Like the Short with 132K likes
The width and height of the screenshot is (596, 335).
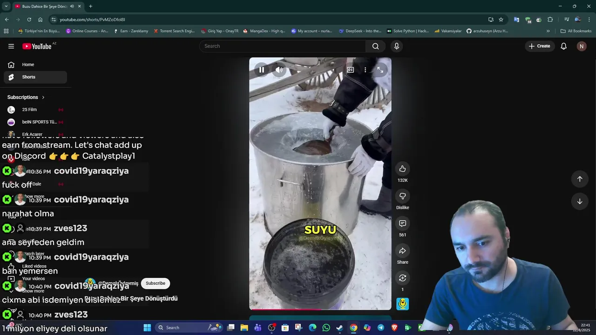[x=403, y=169]
